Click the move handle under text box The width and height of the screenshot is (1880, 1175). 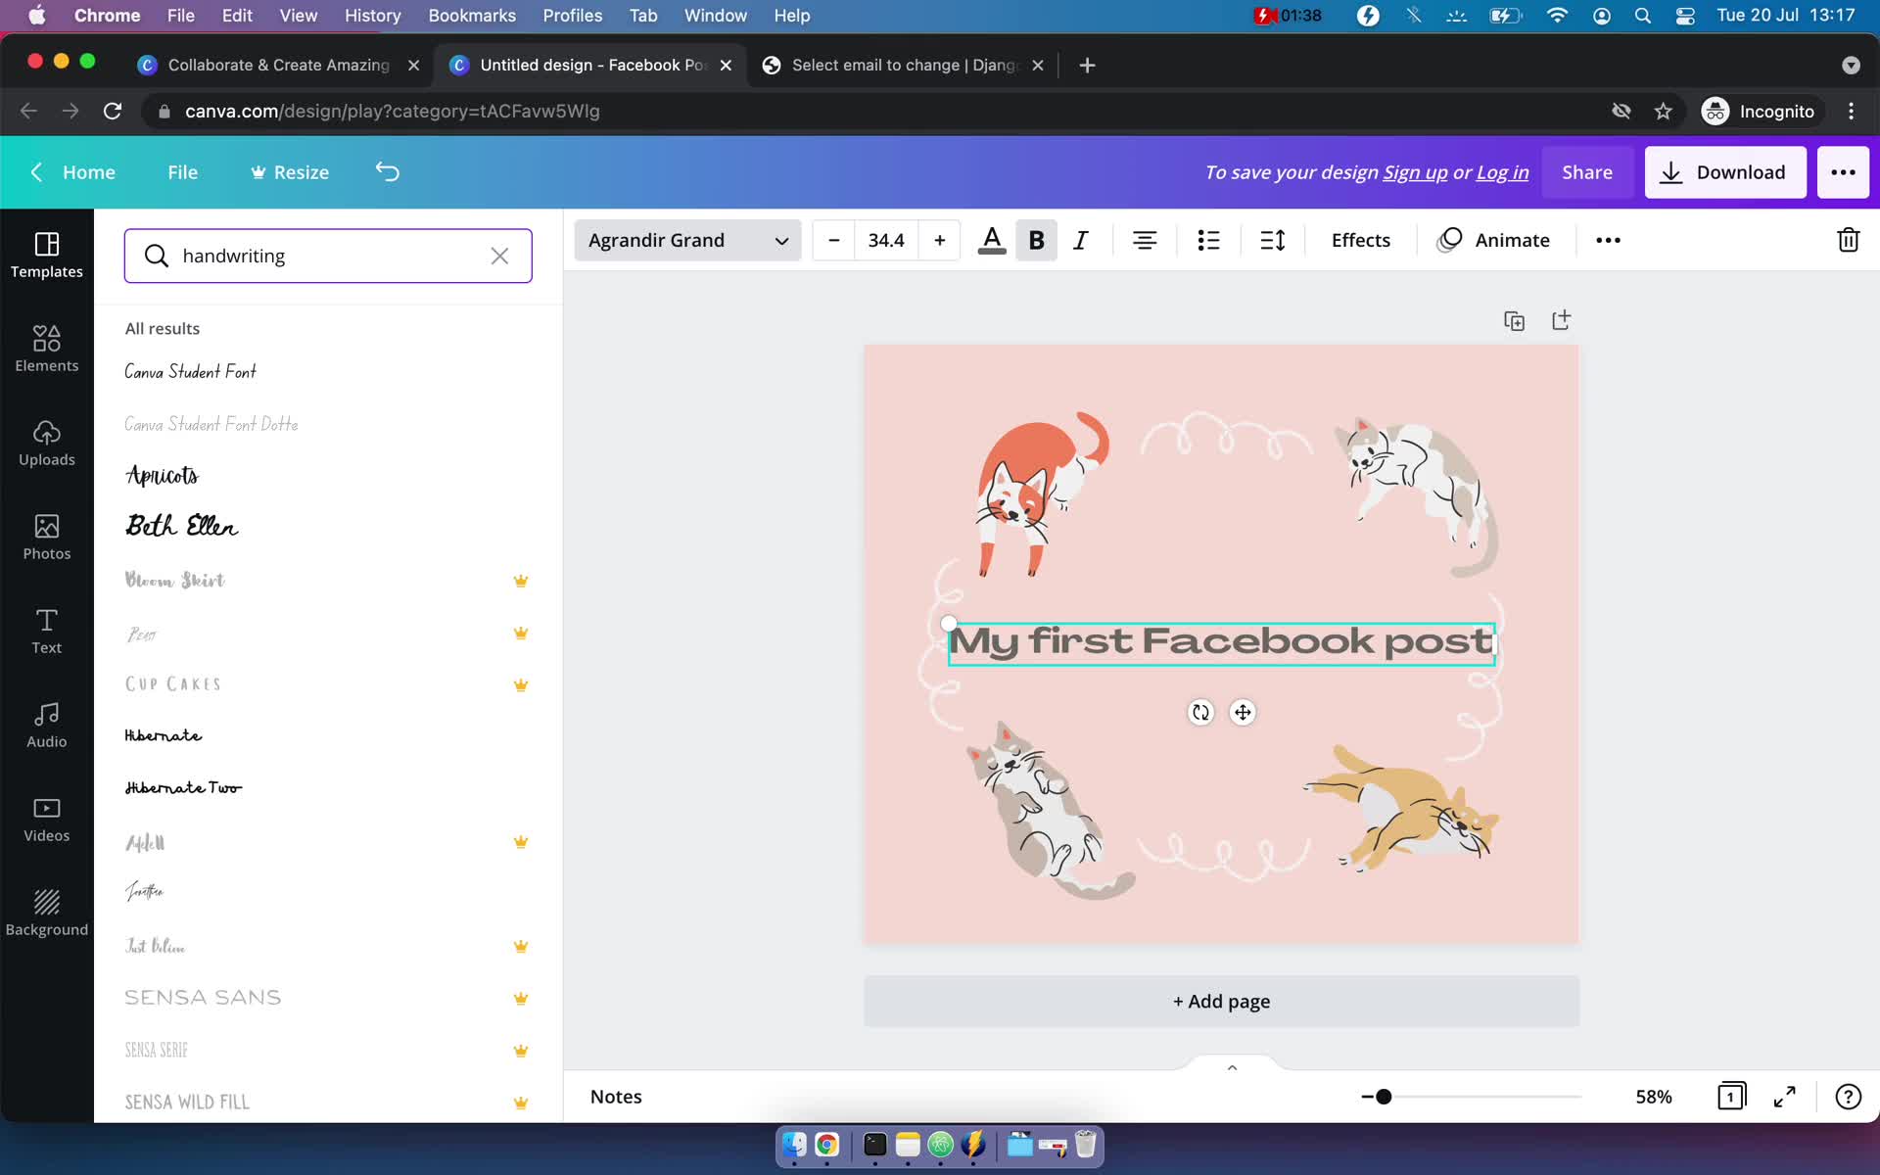point(1243,712)
